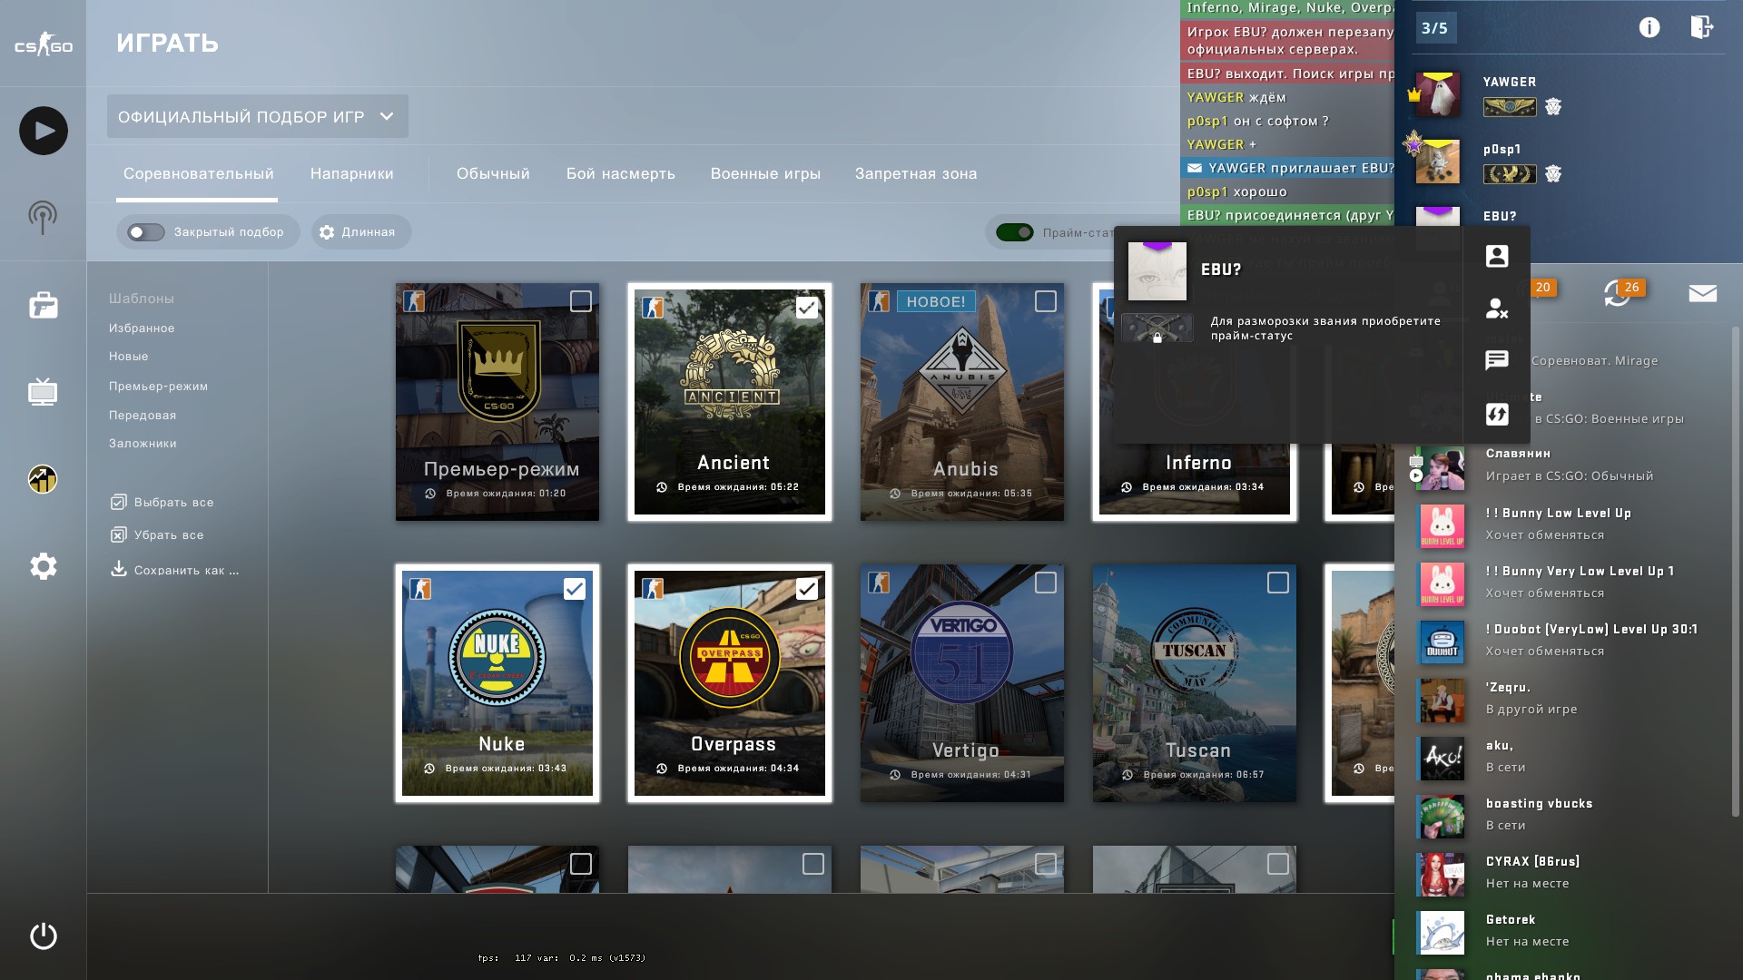Switch to the Бой насмерть tab

click(620, 173)
